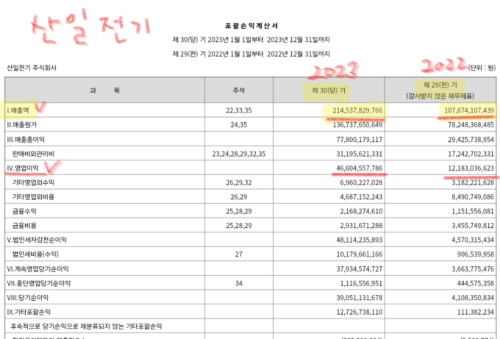Select the V.법인세차감전순이익 row label
The image size is (500, 339).
(x=37, y=240)
